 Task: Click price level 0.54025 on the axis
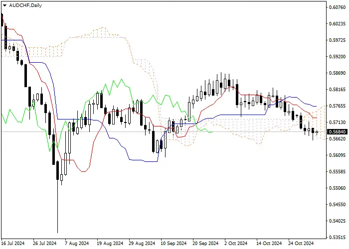338,221
